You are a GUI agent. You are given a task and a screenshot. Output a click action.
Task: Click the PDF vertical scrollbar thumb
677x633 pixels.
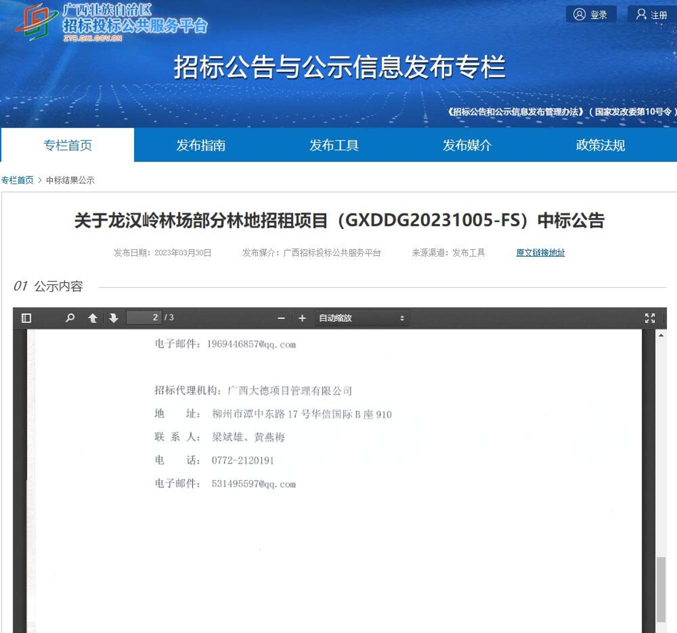tap(660, 589)
